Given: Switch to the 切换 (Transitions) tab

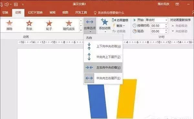Looking at the screenshot, I should [x=5, y=13].
